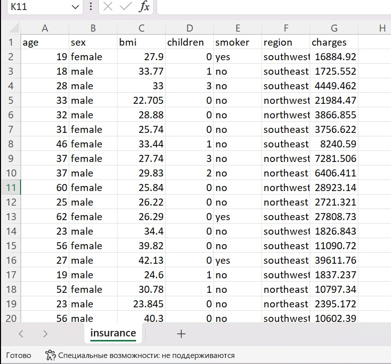Click the previous sheet arrow

click(21, 333)
